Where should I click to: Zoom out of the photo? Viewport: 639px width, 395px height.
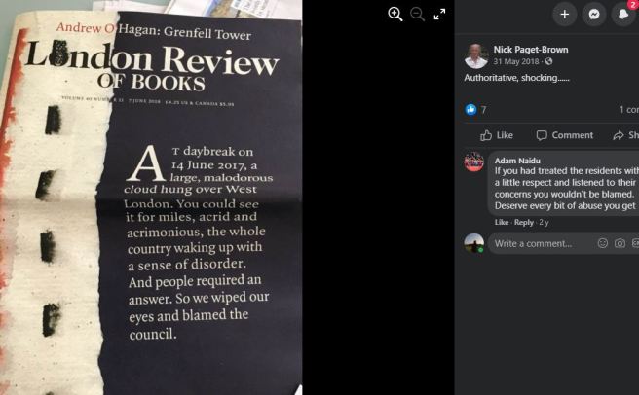417,15
